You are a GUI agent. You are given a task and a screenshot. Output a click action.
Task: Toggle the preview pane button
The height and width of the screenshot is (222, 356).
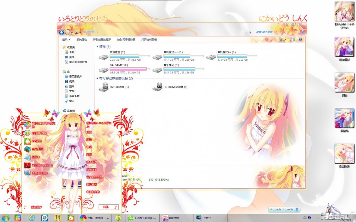[x=293, y=40]
